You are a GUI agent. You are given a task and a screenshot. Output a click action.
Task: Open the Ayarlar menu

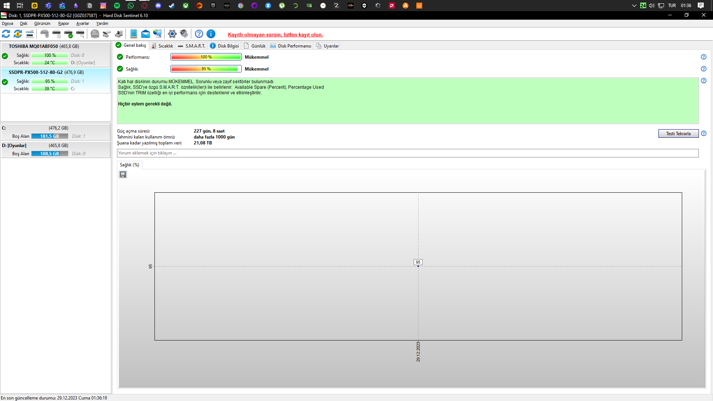tap(82, 23)
